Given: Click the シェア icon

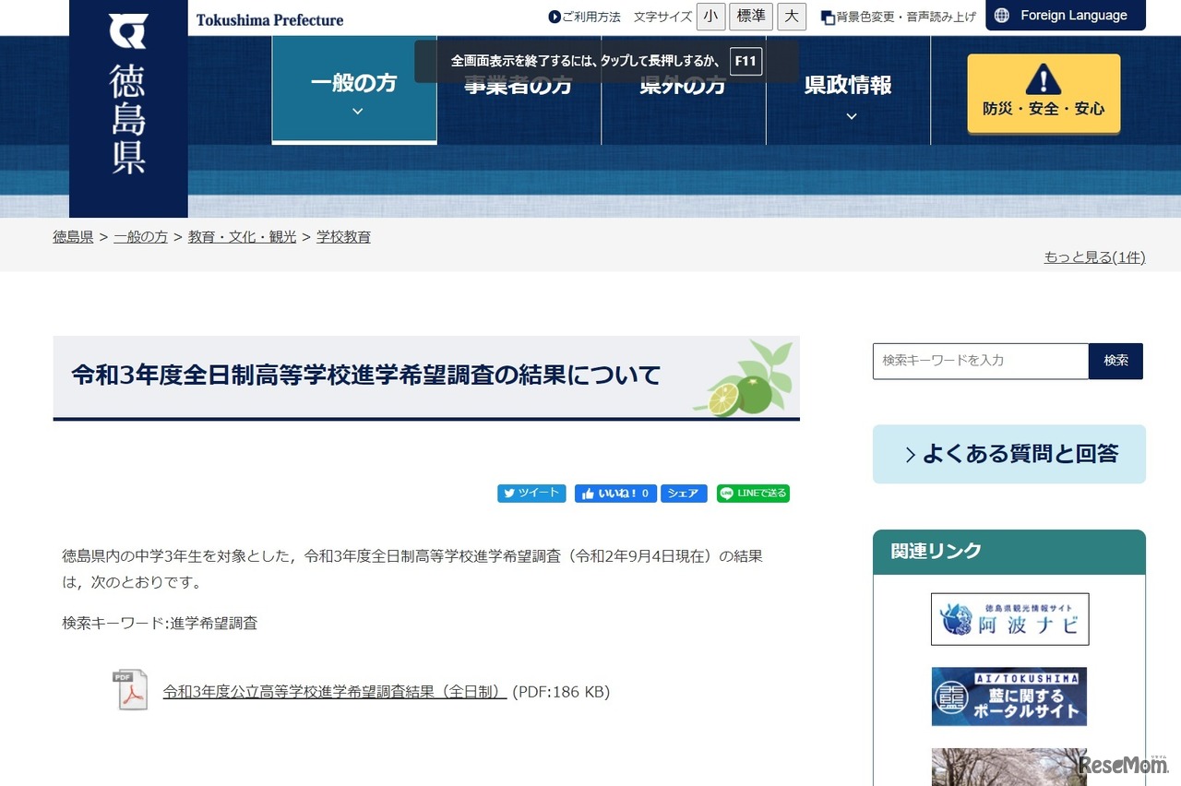Looking at the screenshot, I should point(683,494).
